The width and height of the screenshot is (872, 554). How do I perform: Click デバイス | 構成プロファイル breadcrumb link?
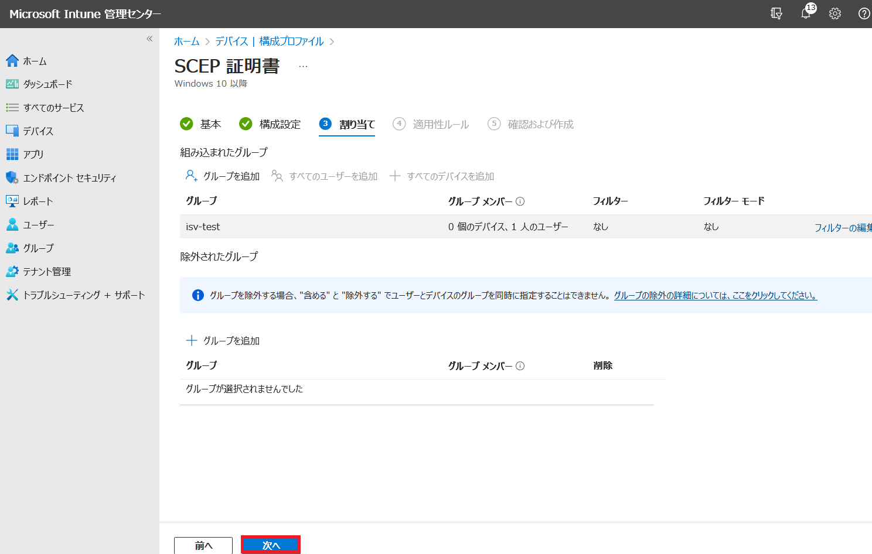click(269, 42)
